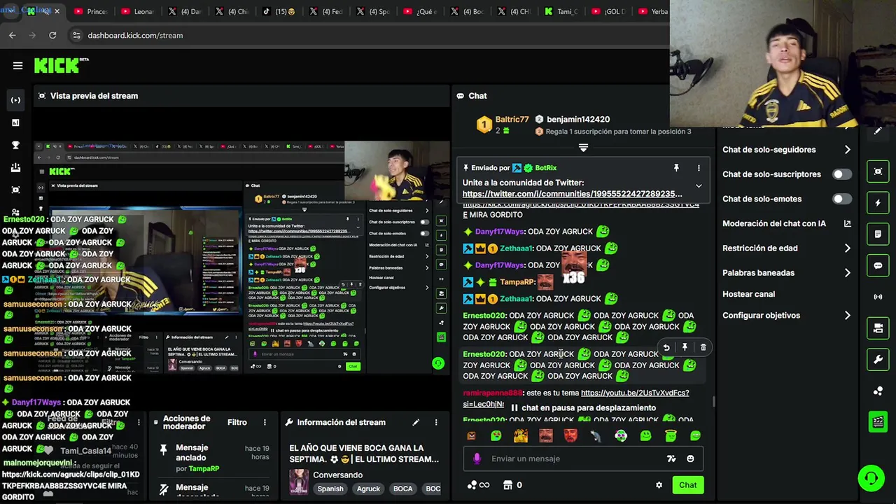
Task: Unpin the BotRix pinned message
Action: tap(676, 168)
